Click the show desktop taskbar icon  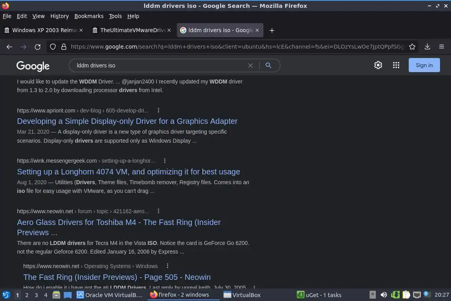click(68, 295)
